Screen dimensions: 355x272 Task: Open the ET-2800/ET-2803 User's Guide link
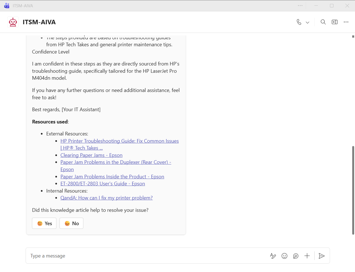(103, 184)
